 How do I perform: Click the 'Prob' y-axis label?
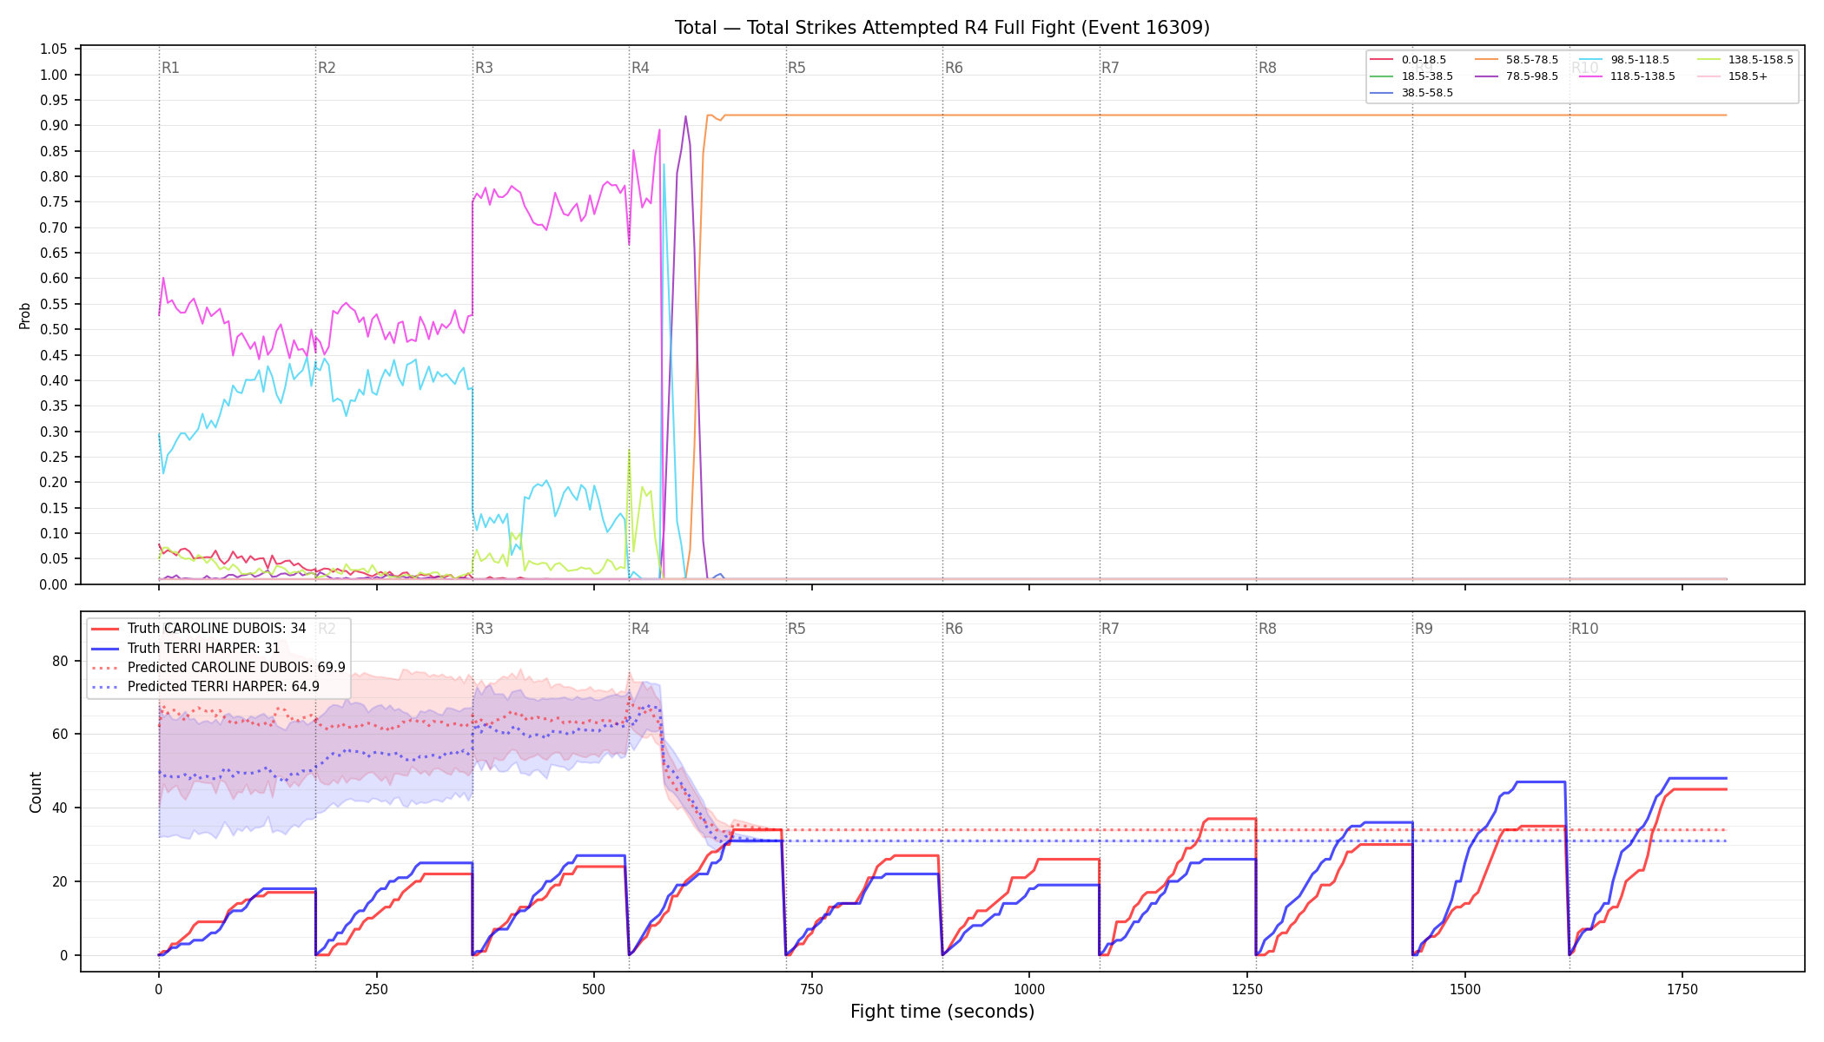[25, 315]
